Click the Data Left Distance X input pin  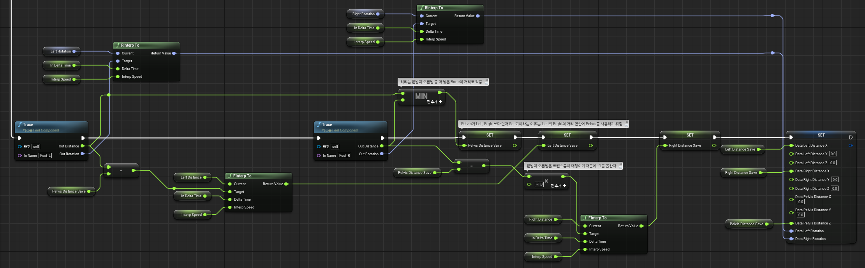(x=791, y=145)
